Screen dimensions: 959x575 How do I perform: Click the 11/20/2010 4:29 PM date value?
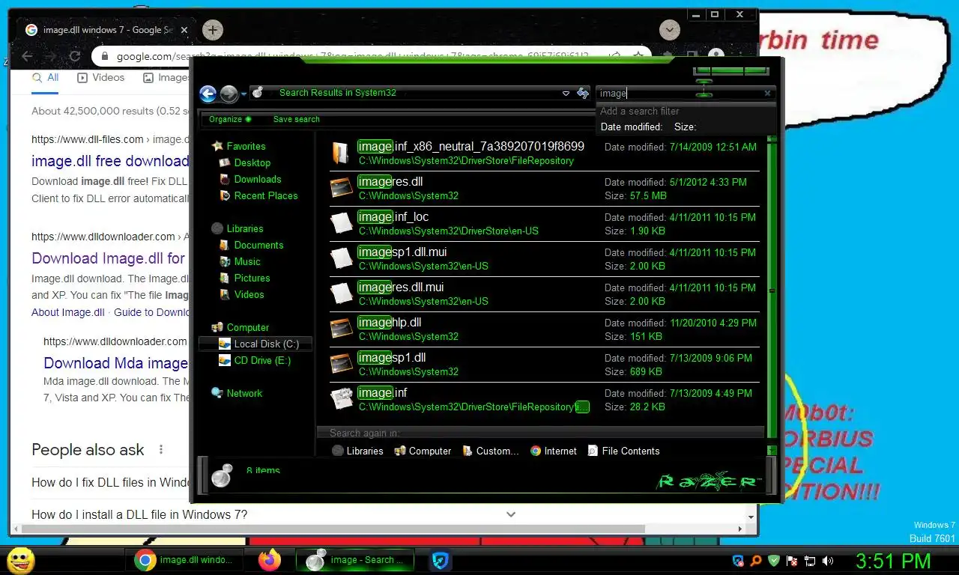point(713,323)
